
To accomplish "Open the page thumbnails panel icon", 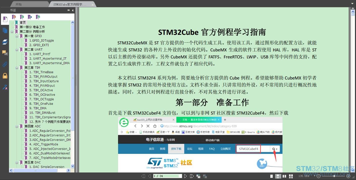I will point(5,31).
